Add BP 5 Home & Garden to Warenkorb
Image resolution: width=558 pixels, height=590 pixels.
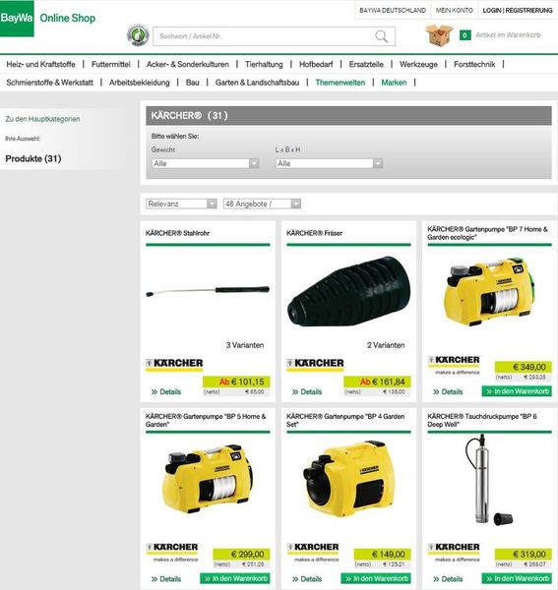(x=235, y=578)
